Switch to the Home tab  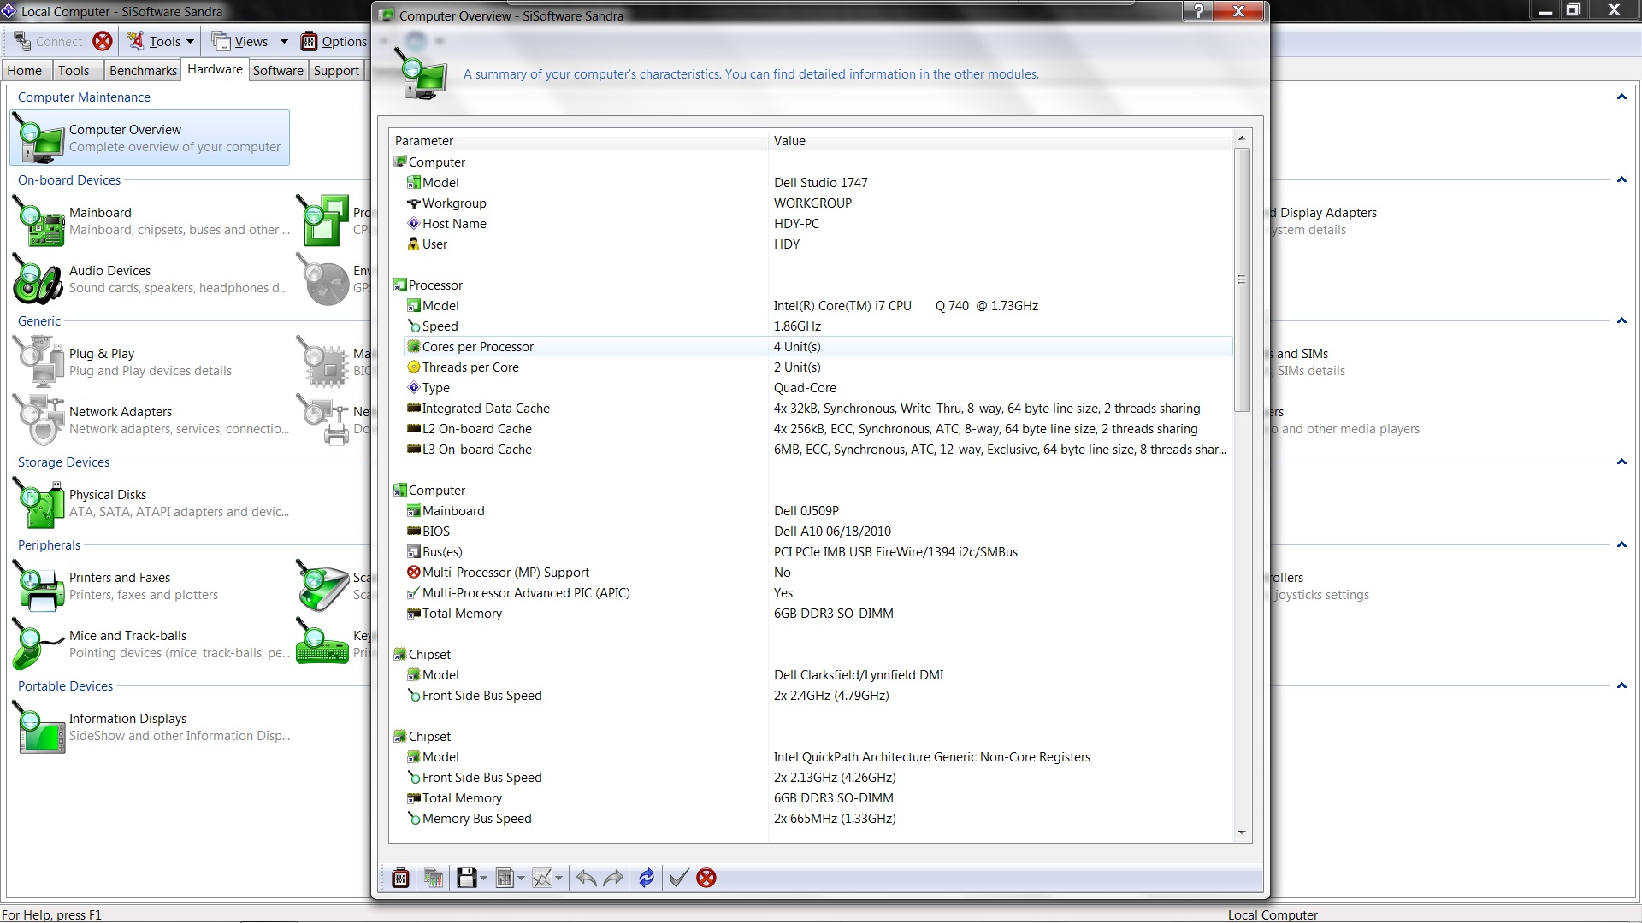[25, 70]
